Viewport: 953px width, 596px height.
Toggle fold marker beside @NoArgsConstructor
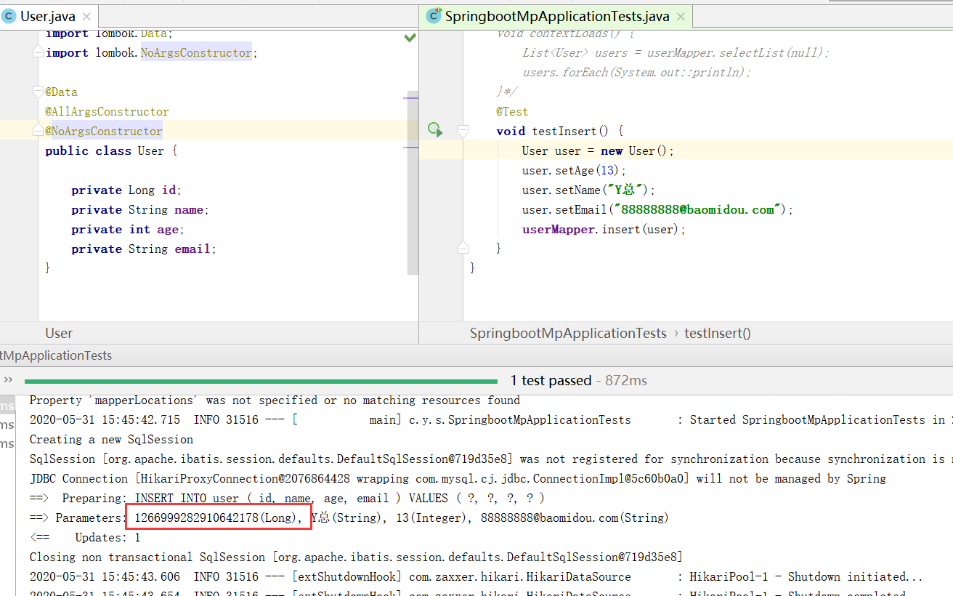[x=38, y=131]
